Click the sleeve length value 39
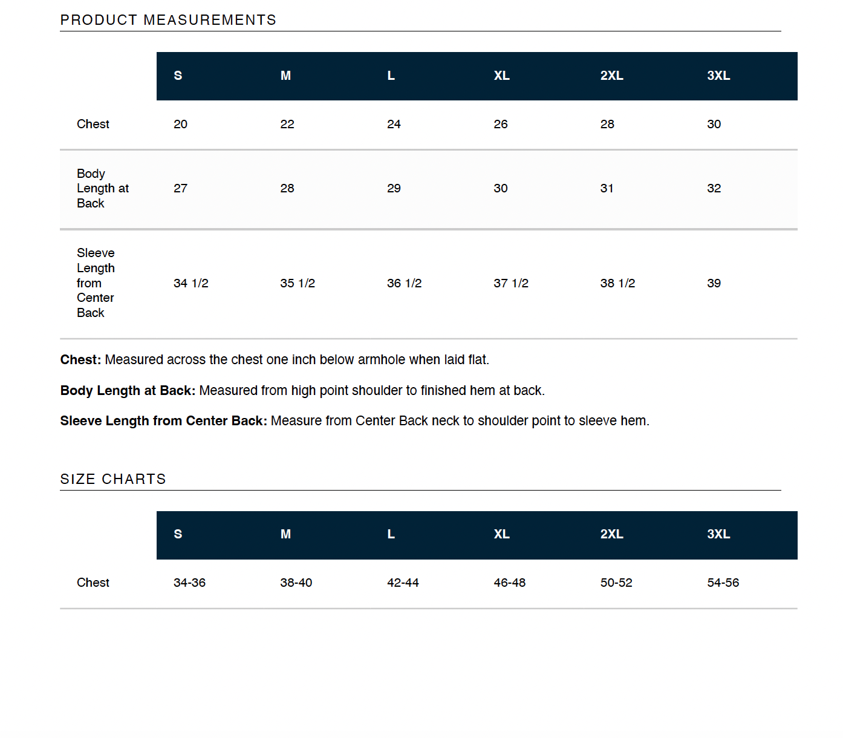Screen dimensions: 843x738 pyautogui.click(x=714, y=283)
